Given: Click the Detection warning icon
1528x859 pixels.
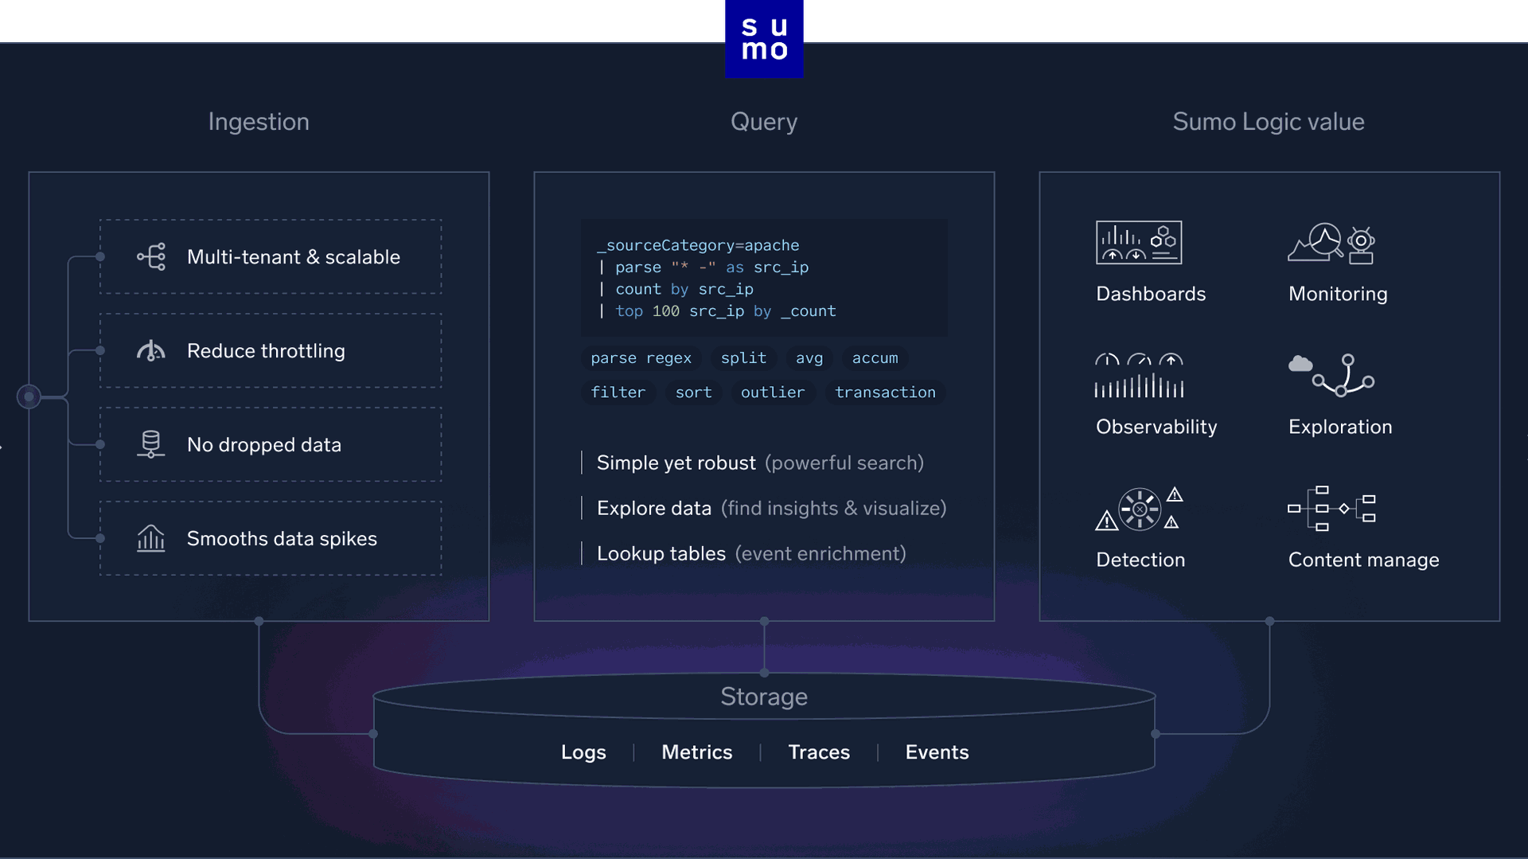Looking at the screenshot, I should click(x=1139, y=509).
